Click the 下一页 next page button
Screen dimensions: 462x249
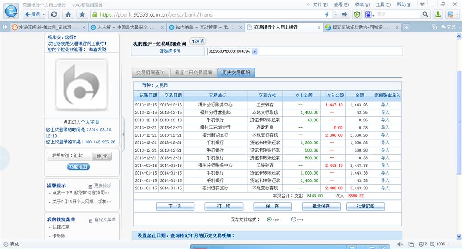point(175,206)
